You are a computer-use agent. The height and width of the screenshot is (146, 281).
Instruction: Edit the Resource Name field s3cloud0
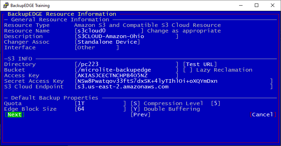point(109,31)
